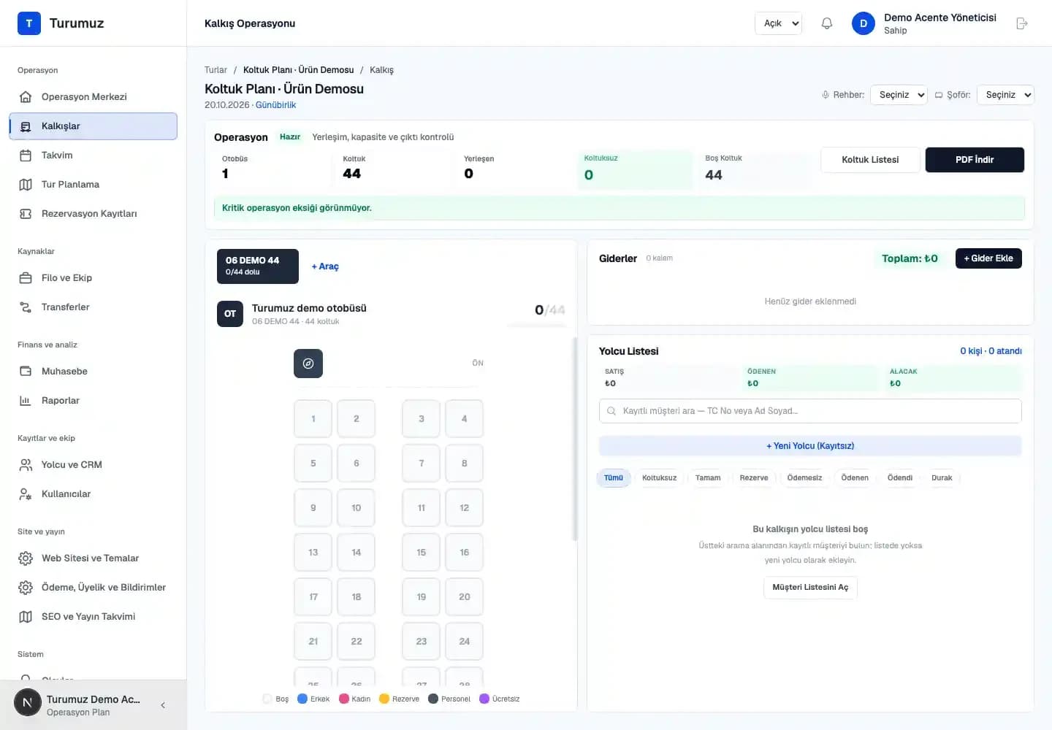Click the Transferler route icon
This screenshot has width=1052, height=730.
pos(26,307)
